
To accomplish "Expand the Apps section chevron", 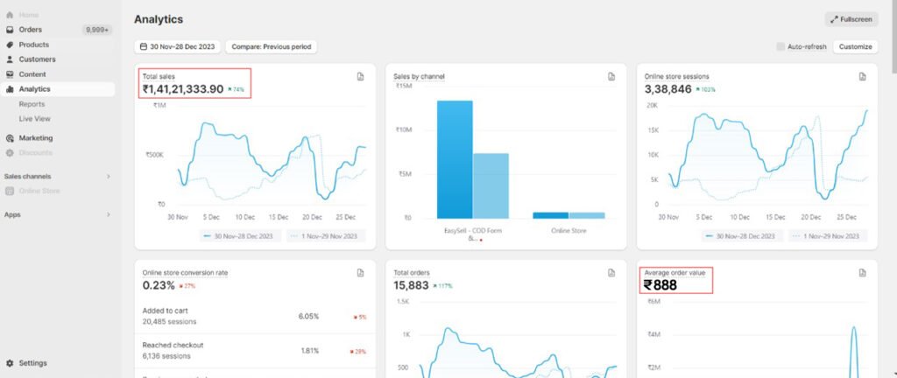I will [x=109, y=214].
